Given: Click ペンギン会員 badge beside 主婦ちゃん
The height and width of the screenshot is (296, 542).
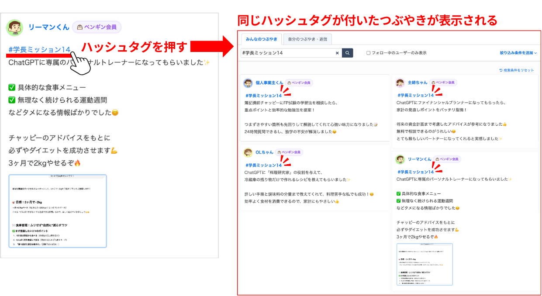Looking at the screenshot, I should coord(442,82).
